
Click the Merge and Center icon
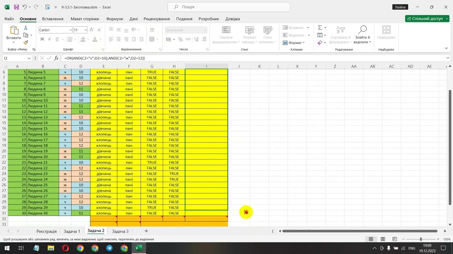152,39
